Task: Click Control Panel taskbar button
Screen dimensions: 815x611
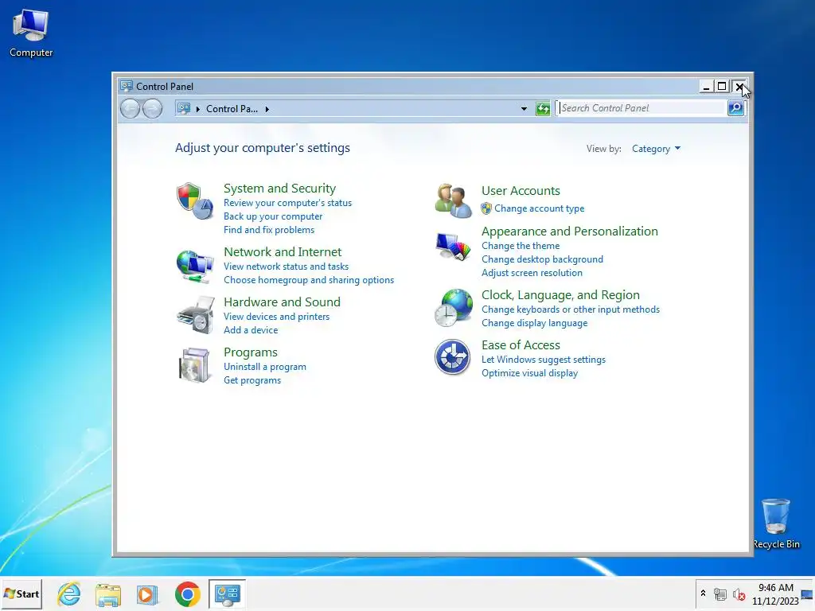Action: (227, 593)
